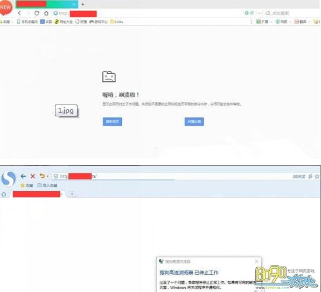
Task: Expand the undo arrow dropdown in Sogou
Action: [x=47, y=176]
